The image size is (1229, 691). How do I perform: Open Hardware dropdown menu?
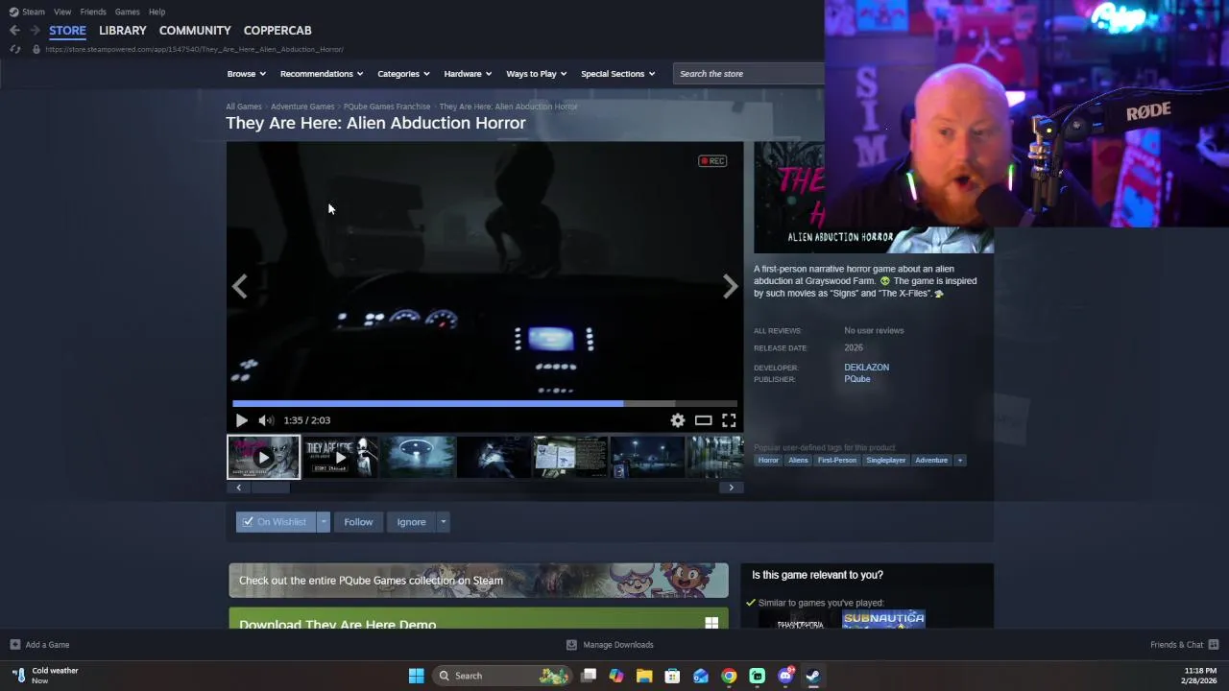468,74
